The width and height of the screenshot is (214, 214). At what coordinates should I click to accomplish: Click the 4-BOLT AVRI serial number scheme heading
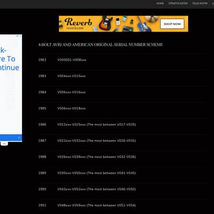pos(101,44)
